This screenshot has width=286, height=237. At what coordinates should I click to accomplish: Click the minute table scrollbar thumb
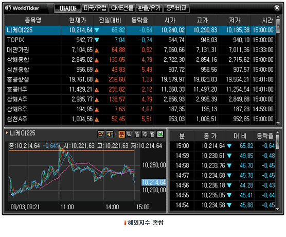(278, 142)
